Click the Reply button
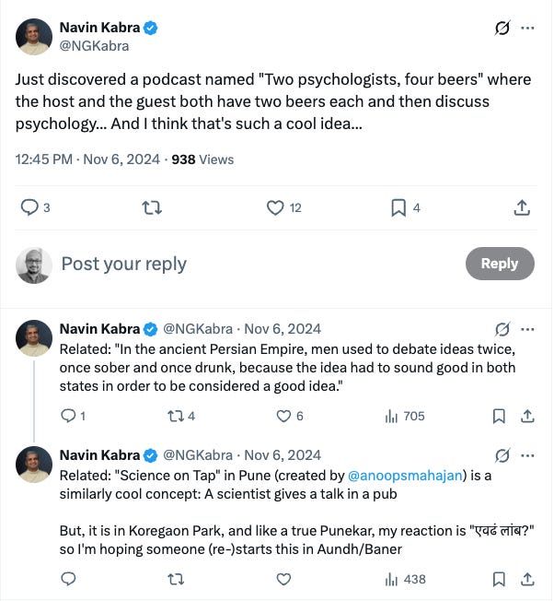 (x=499, y=264)
